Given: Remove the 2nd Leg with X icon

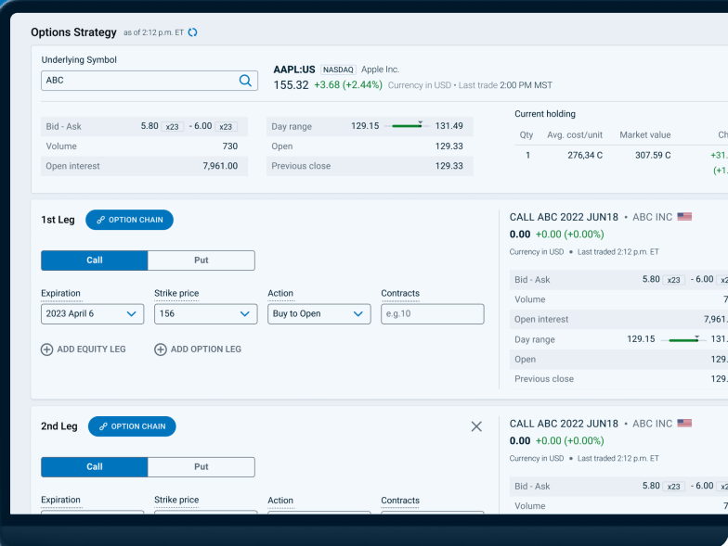Looking at the screenshot, I should click(x=476, y=426).
